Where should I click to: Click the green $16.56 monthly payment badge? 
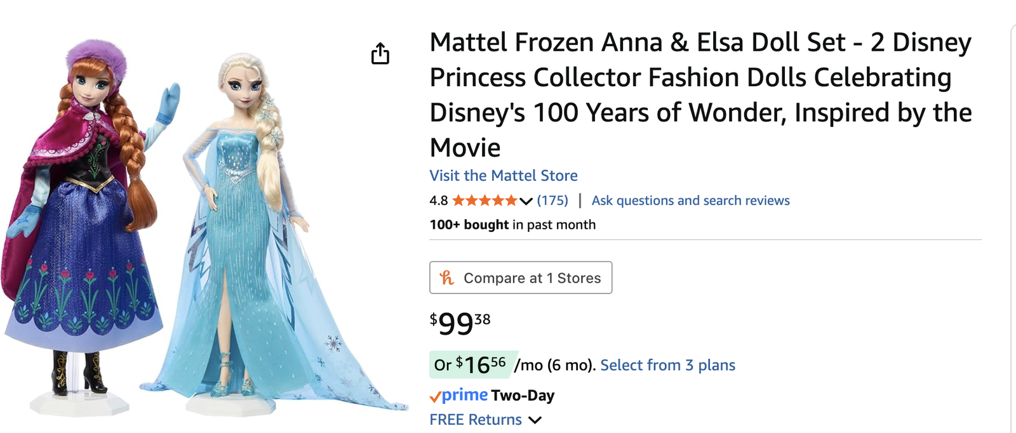[474, 365]
